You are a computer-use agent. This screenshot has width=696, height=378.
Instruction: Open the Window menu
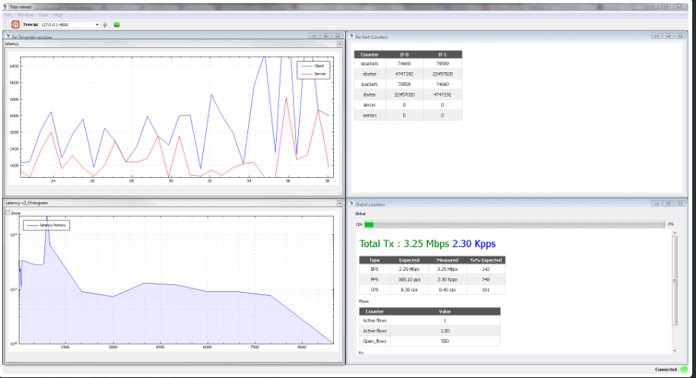[x=25, y=15]
